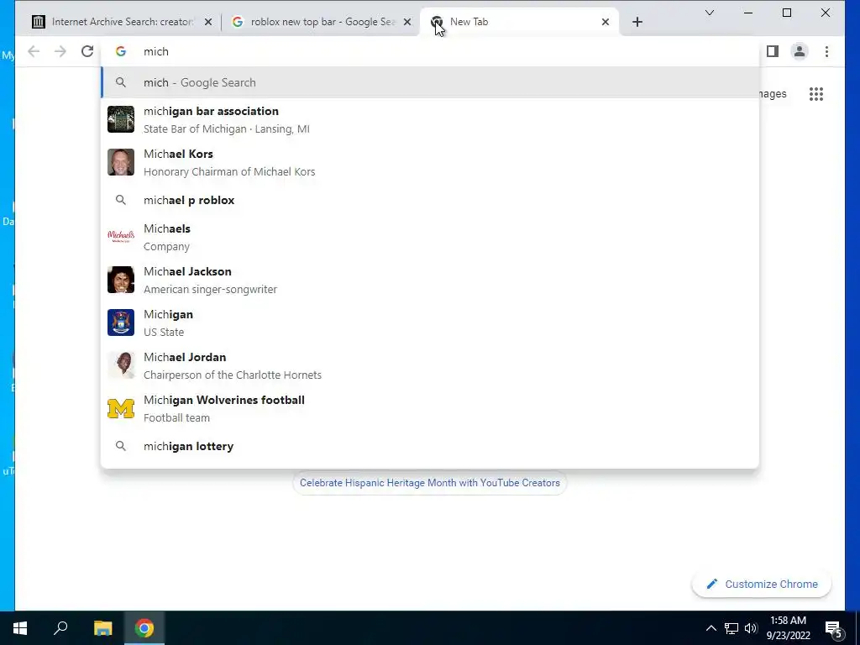Click the Google G icon in address bar
The height and width of the screenshot is (645, 860).
pos(121,51)
